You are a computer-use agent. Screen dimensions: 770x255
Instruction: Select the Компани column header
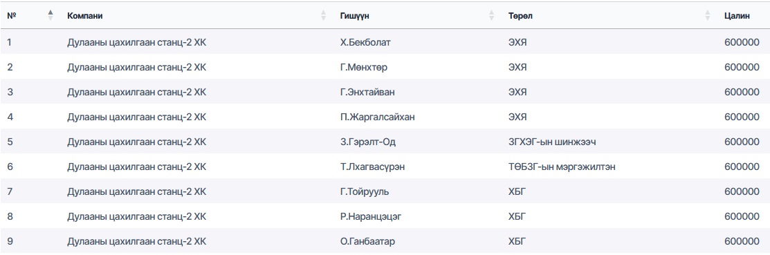coord(85,16)
